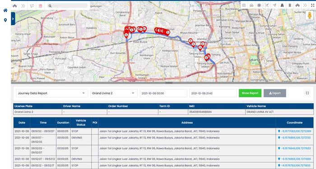Click address text in 09:52:02 row
This screenshot has width=316, height=169.
click(x=159, y=148)
